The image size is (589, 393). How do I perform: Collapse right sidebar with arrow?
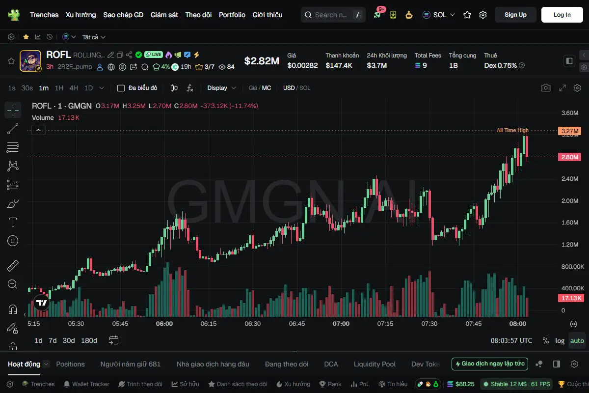coord(584,55)
